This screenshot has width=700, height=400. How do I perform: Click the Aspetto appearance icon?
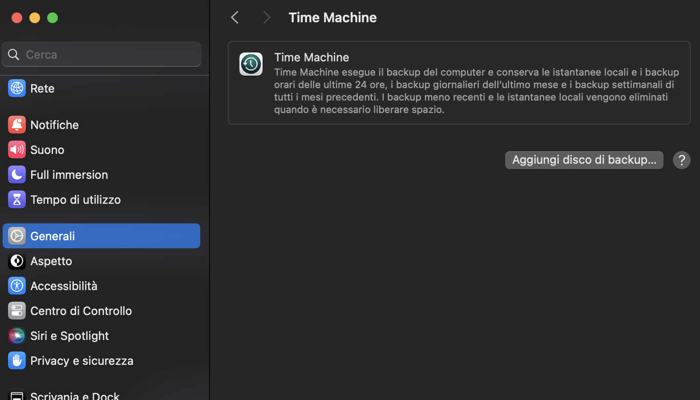tap(17, 261)
